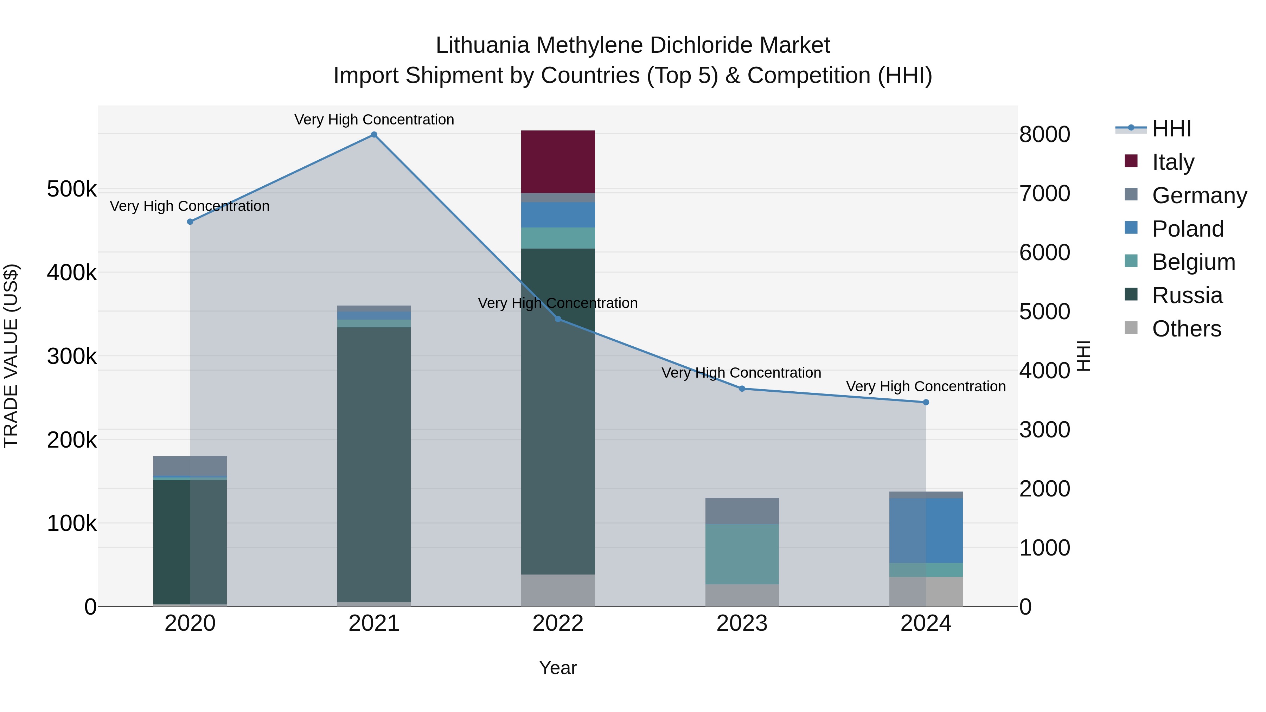This screenshot has width=1266, height=712.
Task: Toggle the Germany legend entry
Action: coord(1185,195)
